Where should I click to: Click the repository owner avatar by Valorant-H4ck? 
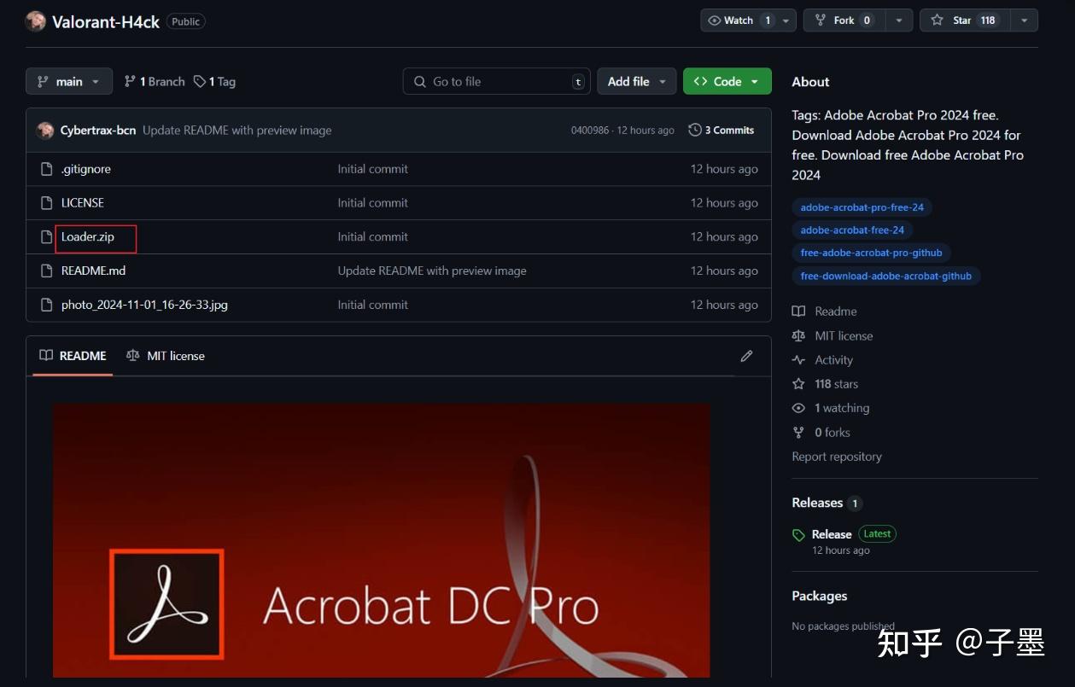point(36,21)
